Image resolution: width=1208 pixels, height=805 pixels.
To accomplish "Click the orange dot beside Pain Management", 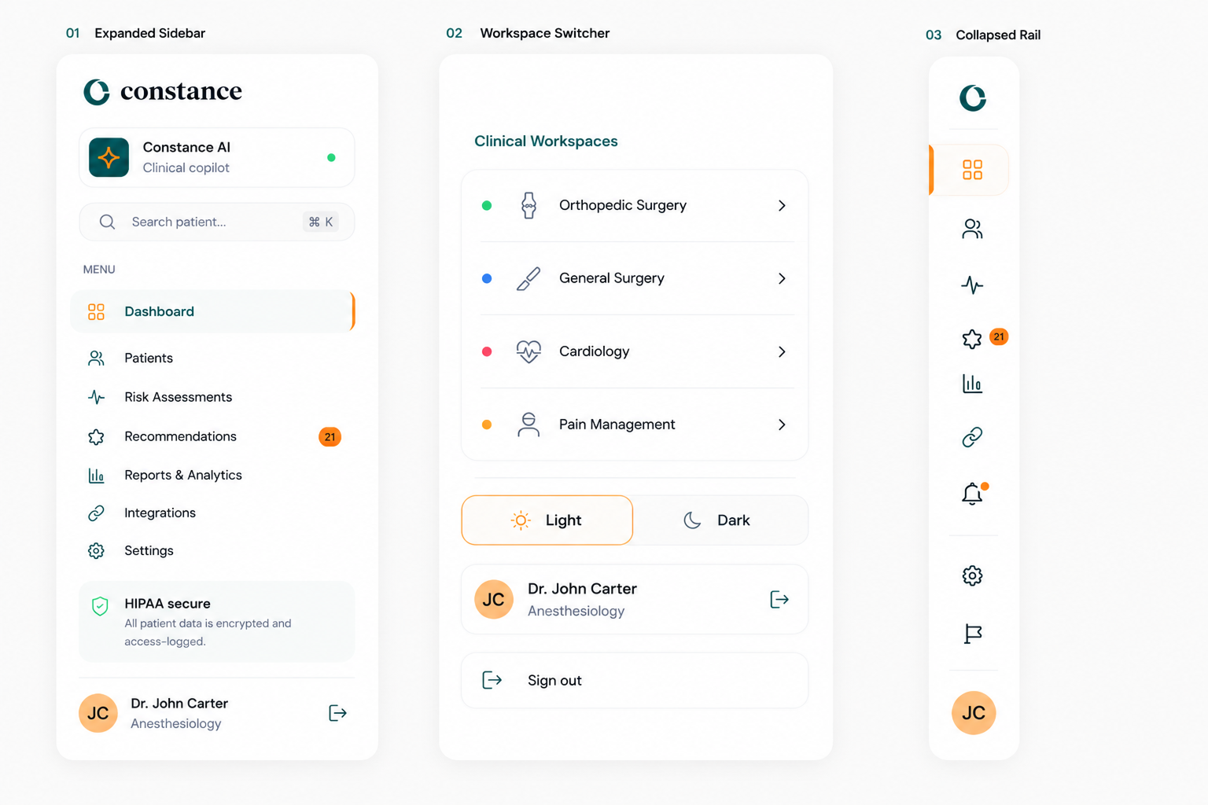I will click(487, 425).
